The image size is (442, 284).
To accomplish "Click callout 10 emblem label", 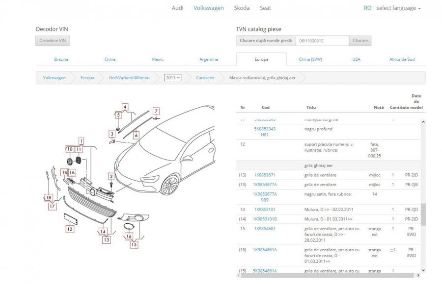I will point(70,149).
